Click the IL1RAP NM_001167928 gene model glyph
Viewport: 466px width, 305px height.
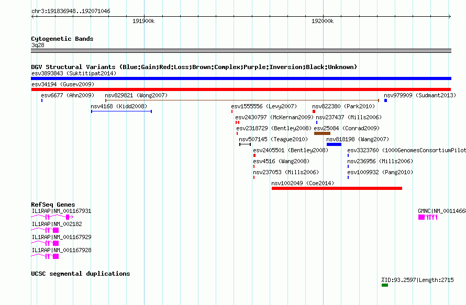tap(45, 256)
